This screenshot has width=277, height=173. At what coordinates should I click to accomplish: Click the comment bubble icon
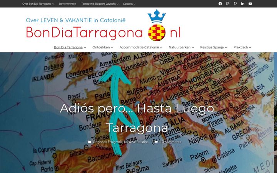pyautogui.click(x=156, y=142)
